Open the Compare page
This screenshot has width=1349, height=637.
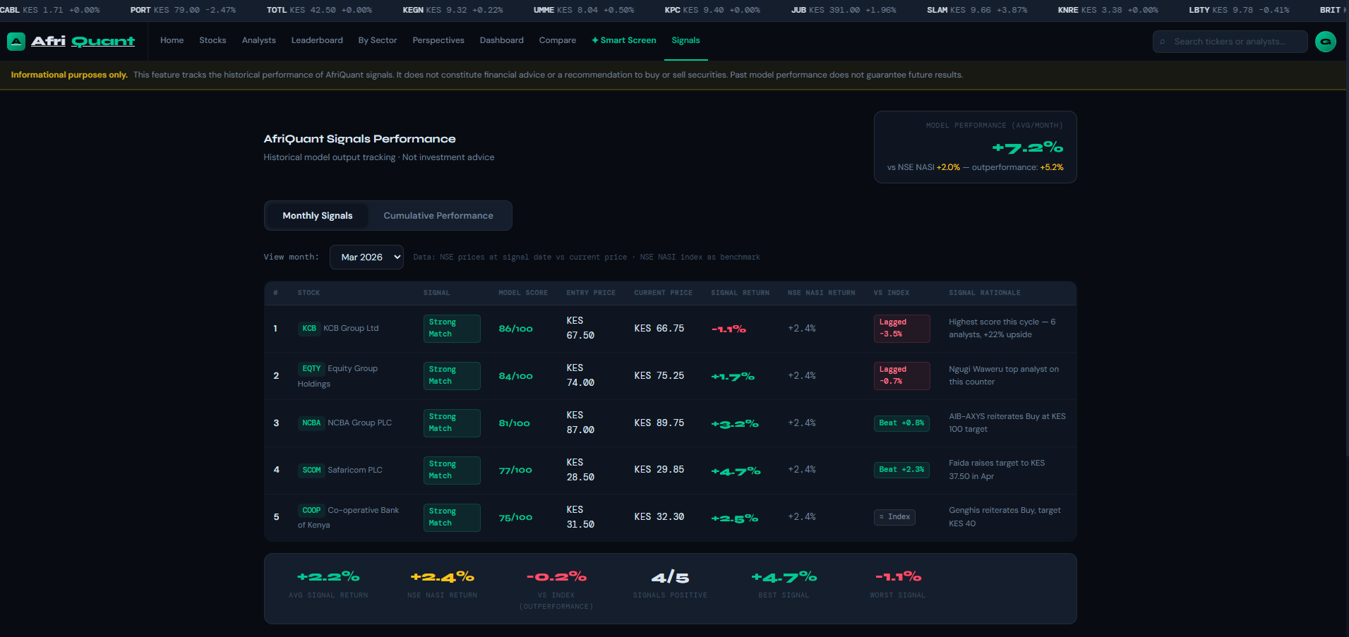tap(557, 40)
